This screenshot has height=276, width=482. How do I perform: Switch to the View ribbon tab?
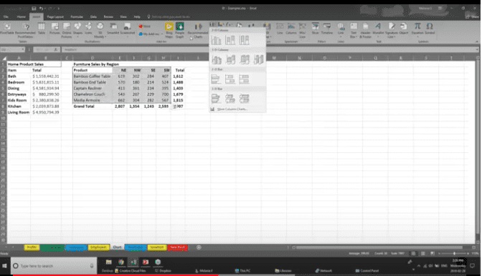coord(123,17)
